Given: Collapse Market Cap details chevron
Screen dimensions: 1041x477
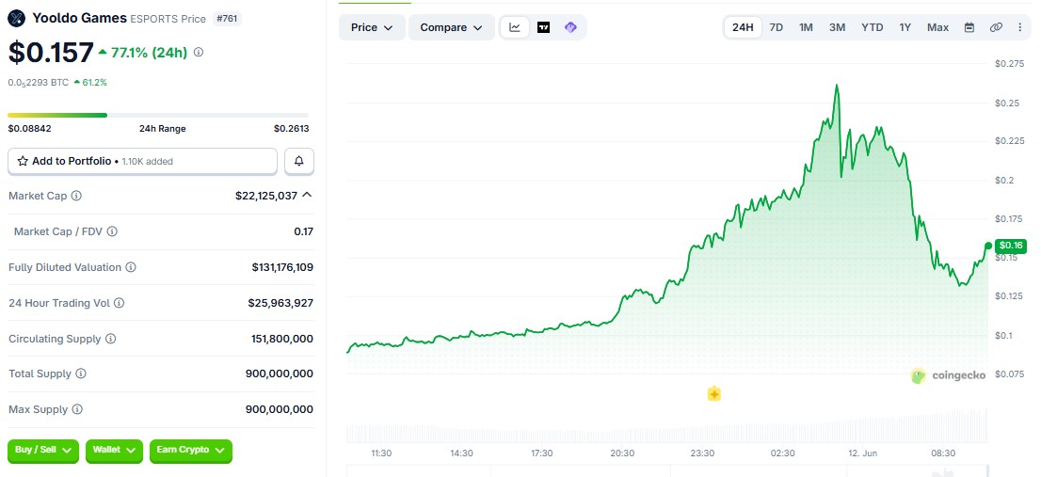Looking at the screenshot, I should coord(307,195).
